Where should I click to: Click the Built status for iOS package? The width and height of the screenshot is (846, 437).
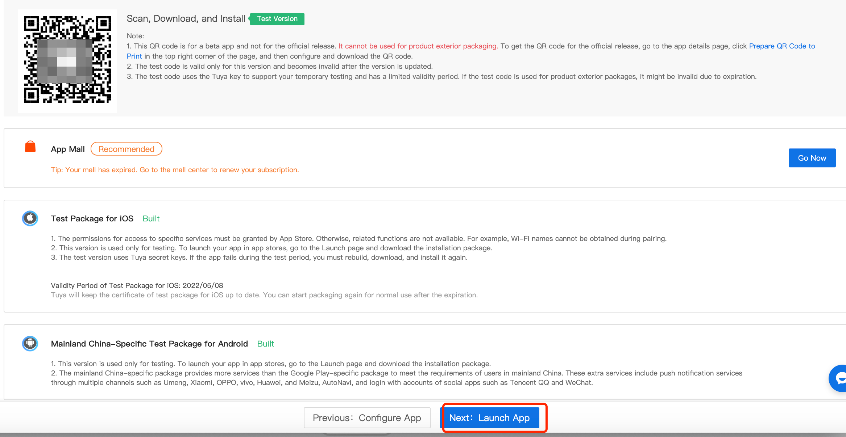(151, 218)
